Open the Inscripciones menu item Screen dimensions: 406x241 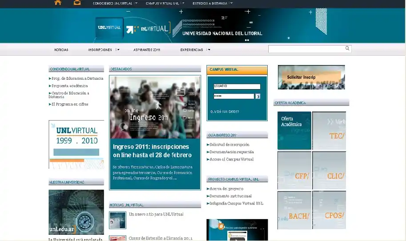[x=100, y=50]
